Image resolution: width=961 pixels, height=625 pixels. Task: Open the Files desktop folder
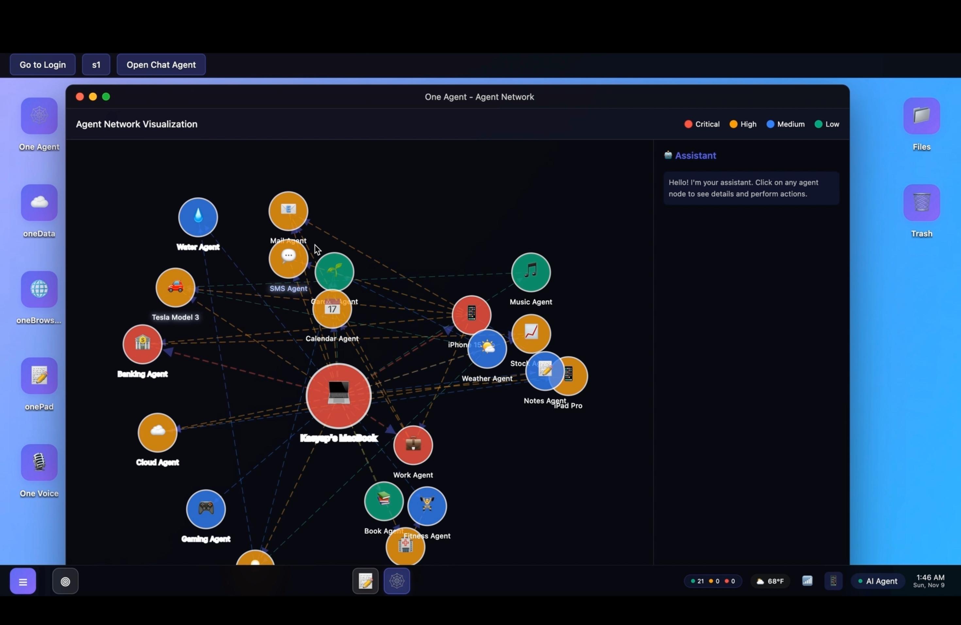pos(921,116)
